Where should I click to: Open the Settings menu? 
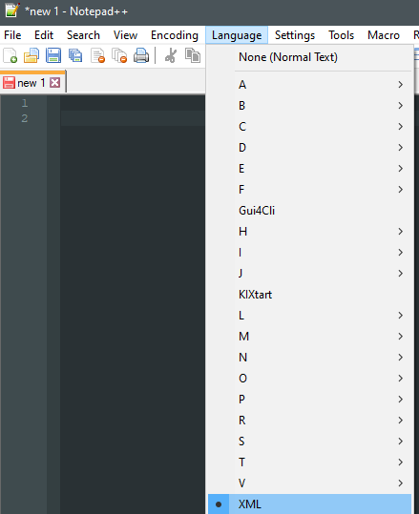coord(295,35)
